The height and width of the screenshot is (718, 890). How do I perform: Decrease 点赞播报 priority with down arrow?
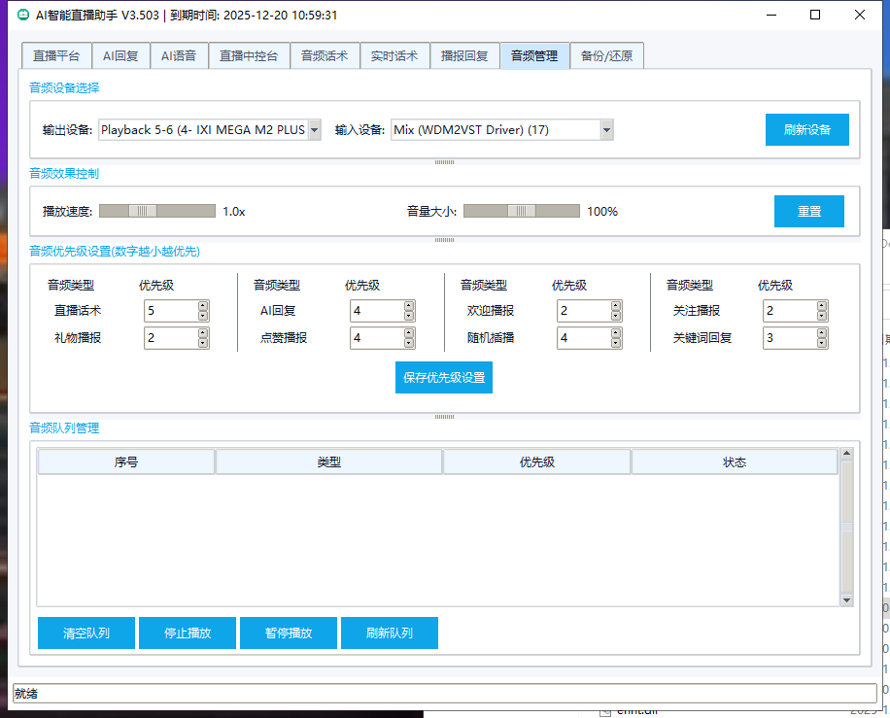pyautogui.click(x=409, y=343)
